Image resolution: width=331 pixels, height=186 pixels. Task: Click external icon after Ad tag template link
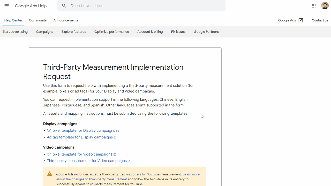point(115,137)
